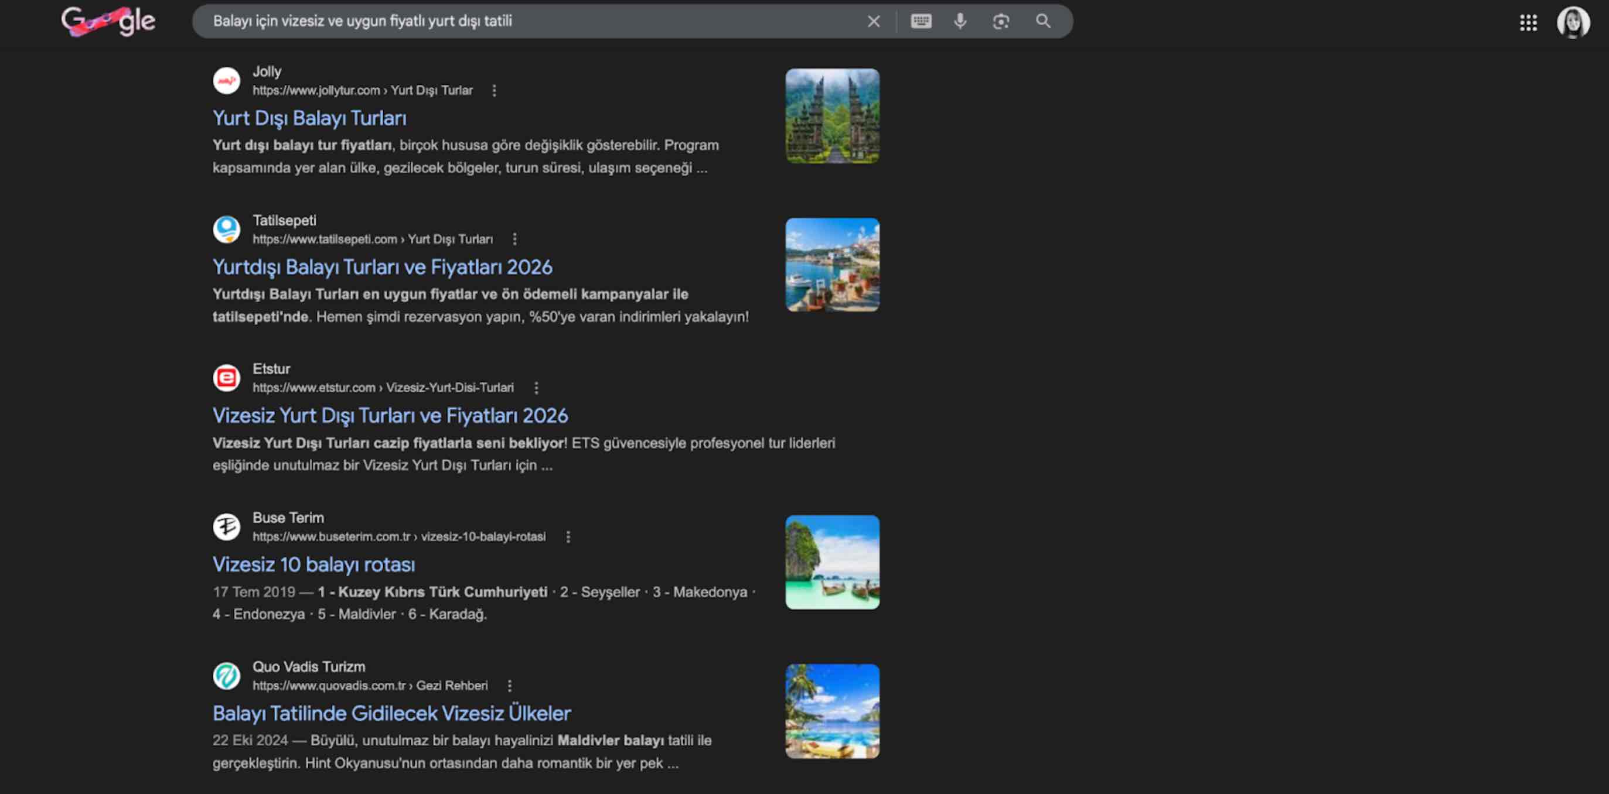1609x794 pixels.
Task: Open the Google apps grid
Action: click(x=1528, y=22)
